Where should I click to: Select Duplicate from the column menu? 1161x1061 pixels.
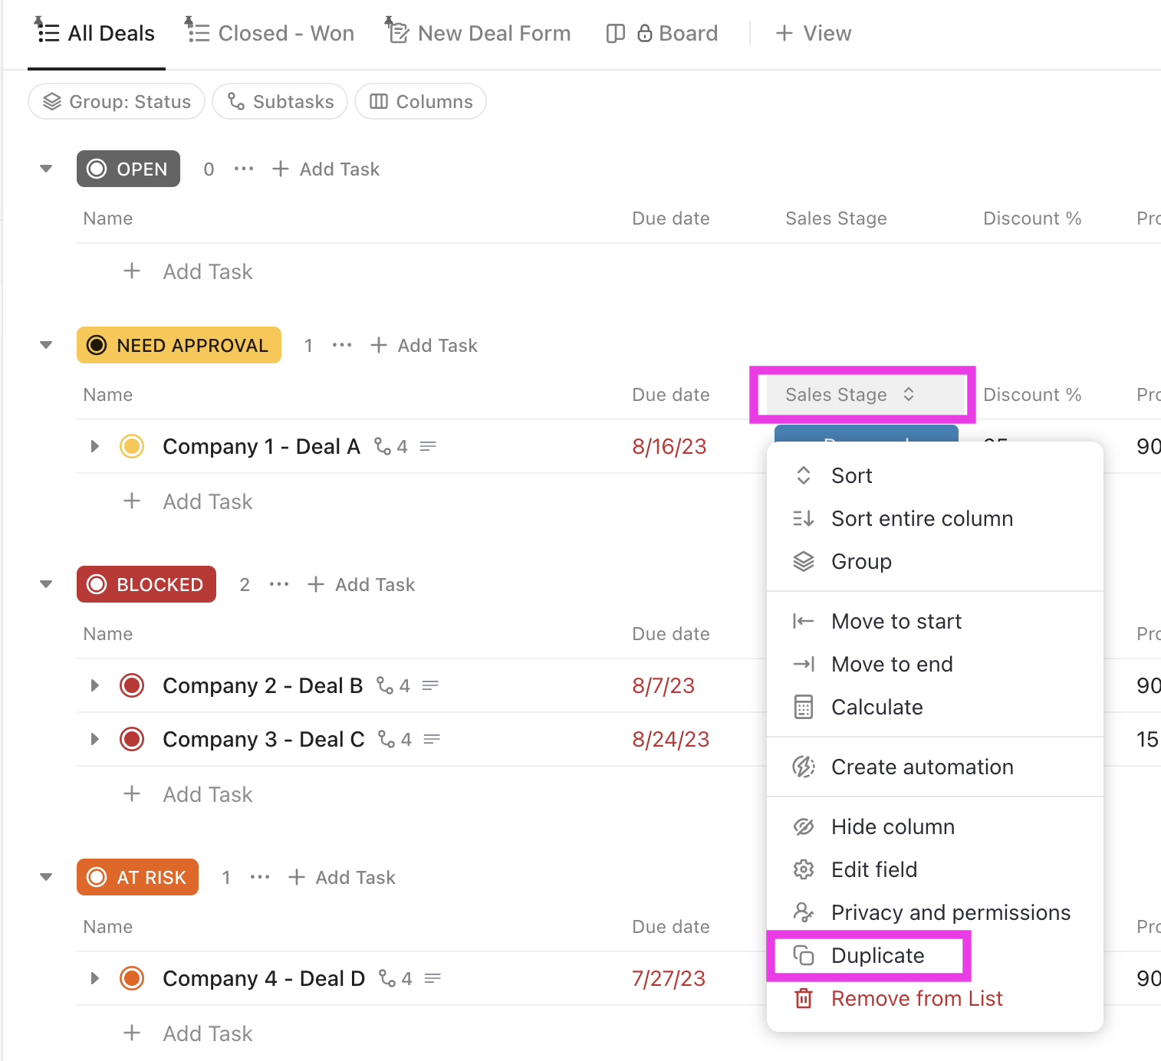click(x=877, y=956)
